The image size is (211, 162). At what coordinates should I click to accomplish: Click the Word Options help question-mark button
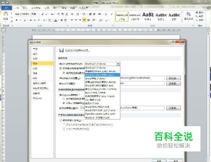(173, 42)
